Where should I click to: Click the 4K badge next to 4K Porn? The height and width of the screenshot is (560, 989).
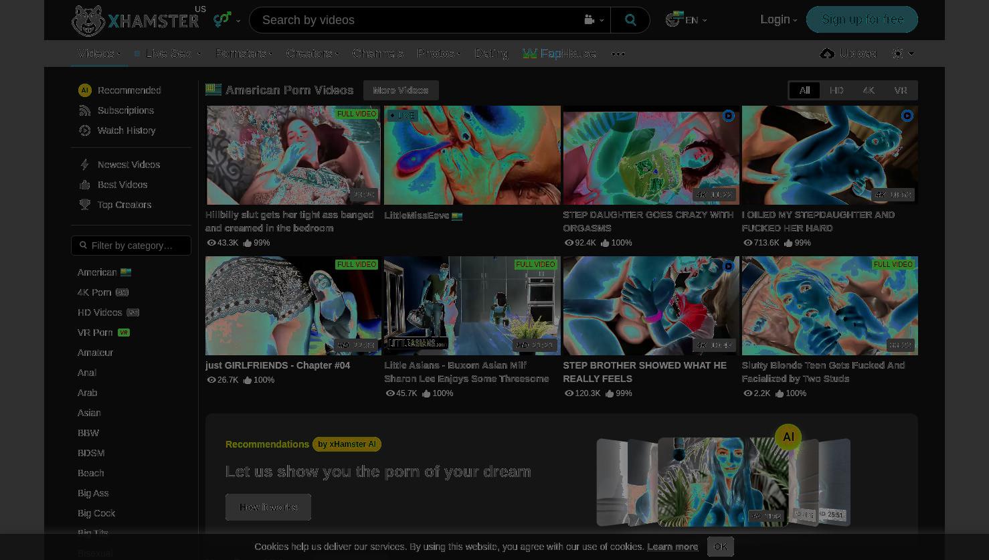pos(122,292)
